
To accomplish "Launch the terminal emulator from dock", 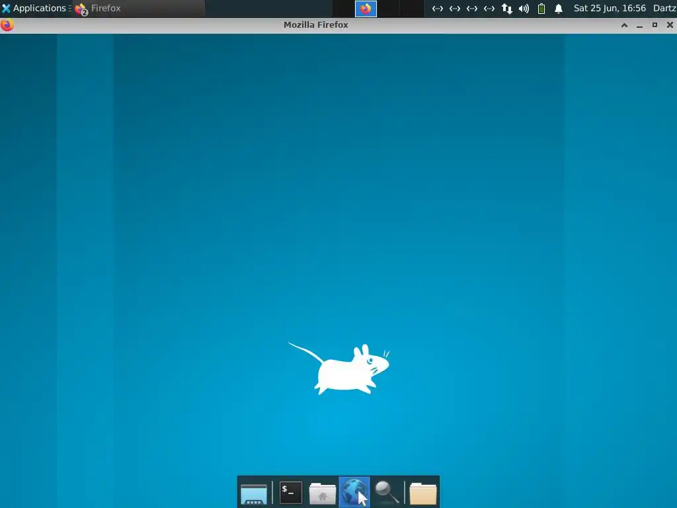I will 291,492.
